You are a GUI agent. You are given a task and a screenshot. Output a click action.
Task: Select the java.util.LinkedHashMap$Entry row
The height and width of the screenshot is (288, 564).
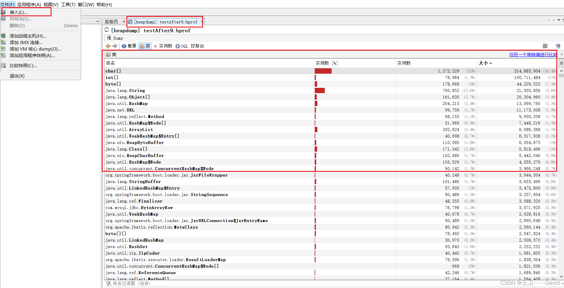331,188
